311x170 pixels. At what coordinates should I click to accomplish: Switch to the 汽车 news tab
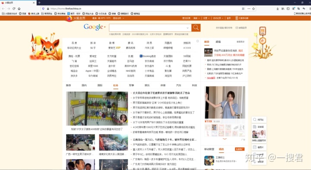(179, 85)
